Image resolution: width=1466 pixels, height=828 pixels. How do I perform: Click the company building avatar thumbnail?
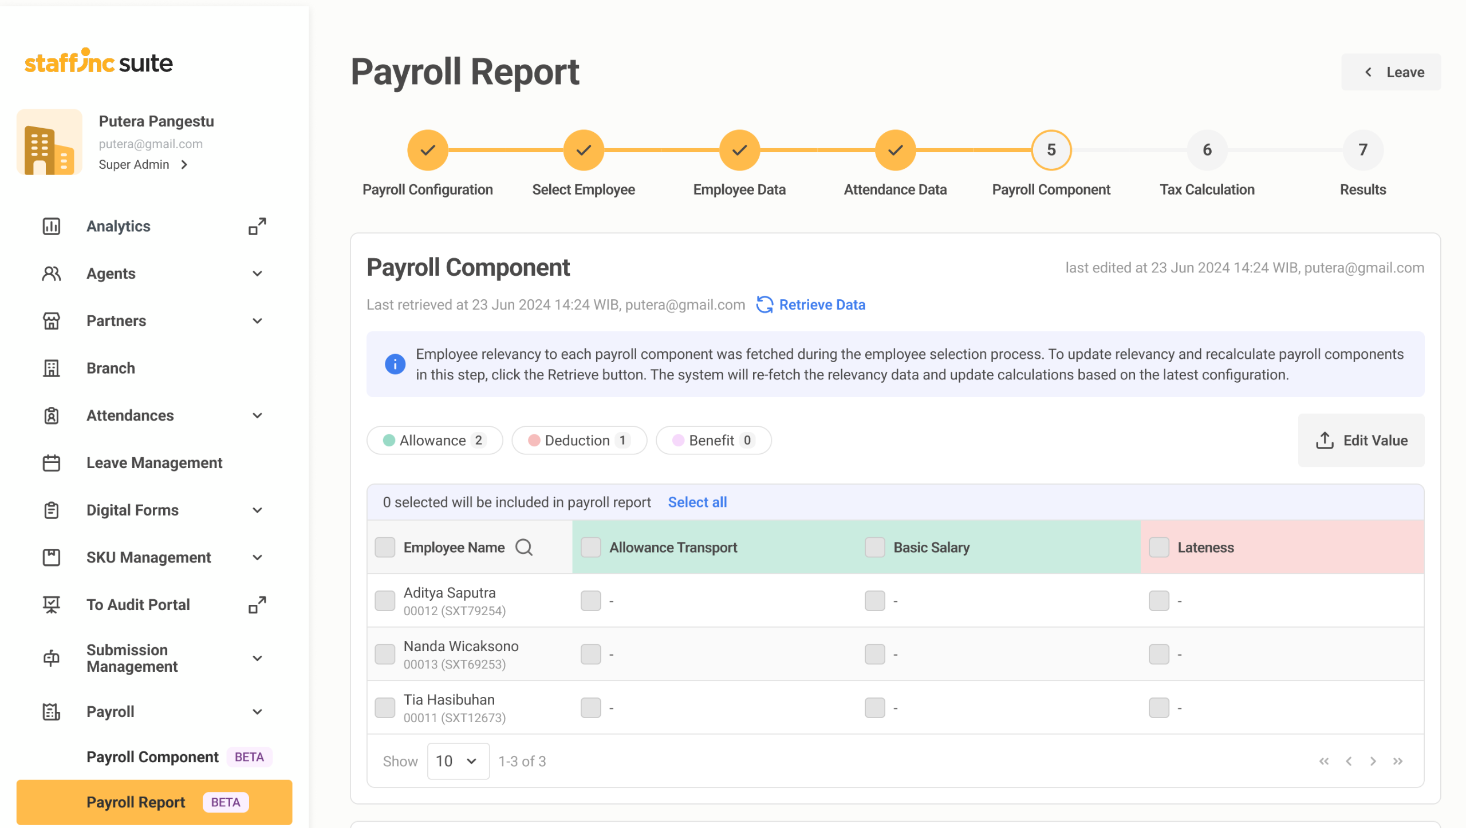click(x=49, y=142)
